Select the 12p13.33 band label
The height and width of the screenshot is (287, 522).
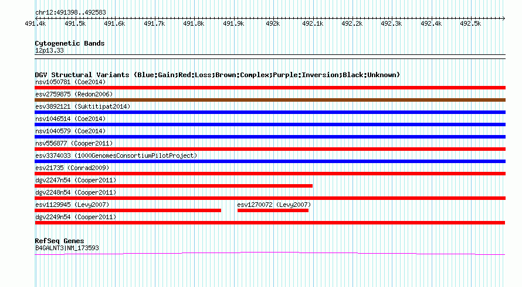pyautogui.click(x=49, y=51)
